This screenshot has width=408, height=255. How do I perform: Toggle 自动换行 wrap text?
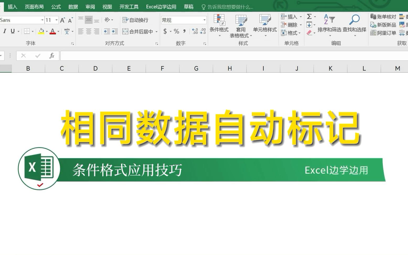pyautogui.click(x=135, y=20)
